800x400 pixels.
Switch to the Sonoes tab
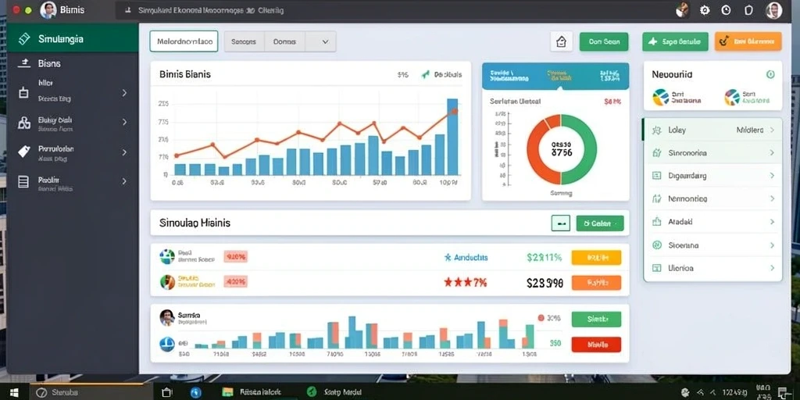(244, 42)
